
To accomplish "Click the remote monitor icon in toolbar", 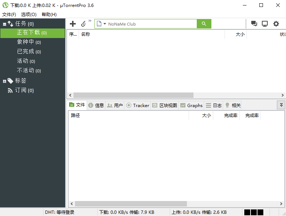I will pyautogui.click(x=265, y=24).
